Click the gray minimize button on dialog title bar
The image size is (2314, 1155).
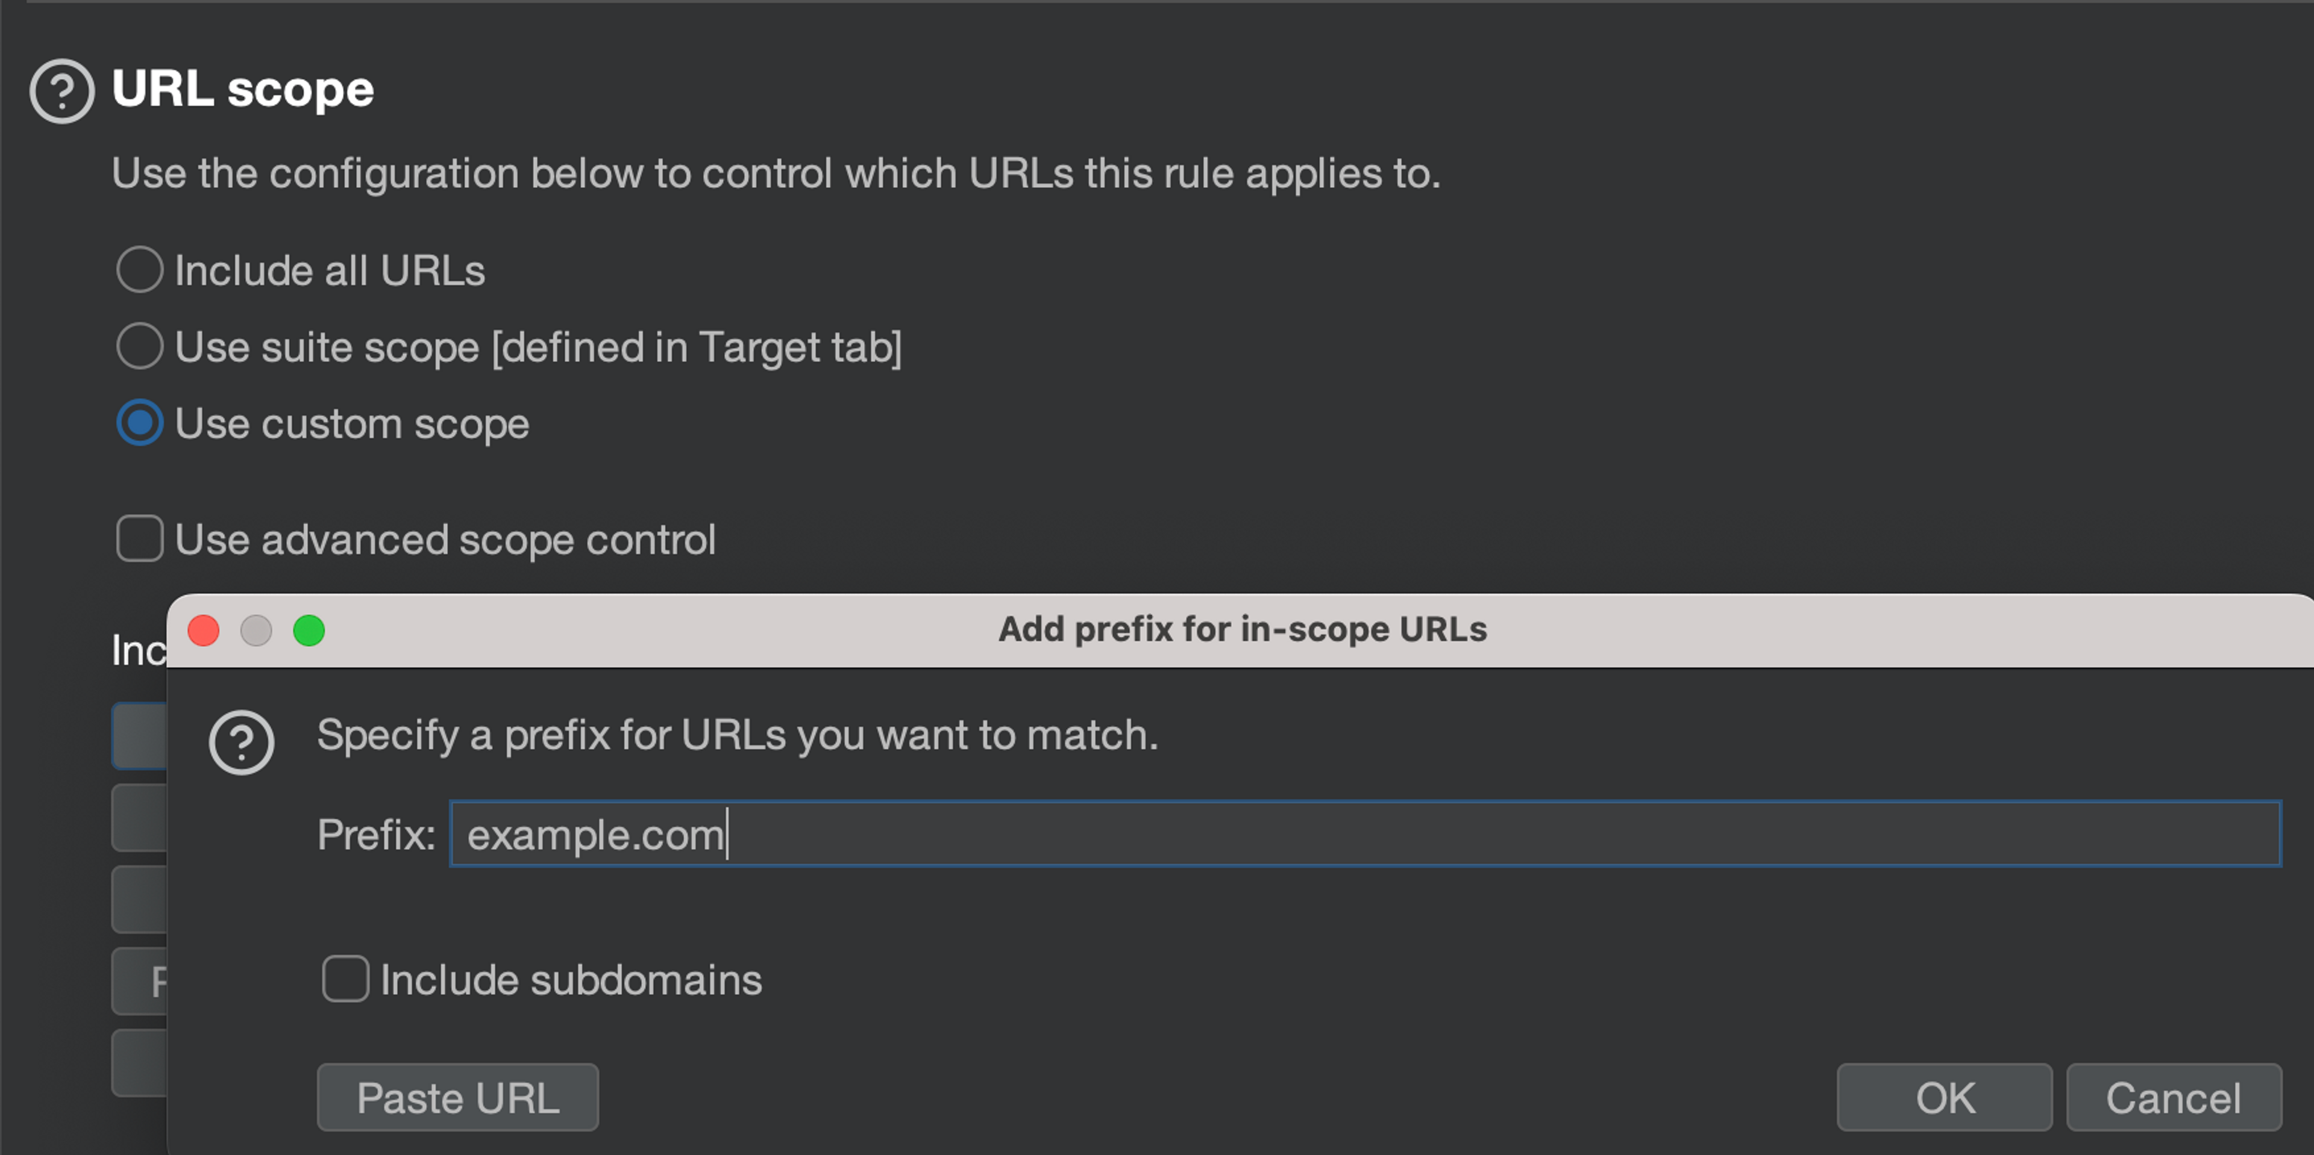[257, 630]
